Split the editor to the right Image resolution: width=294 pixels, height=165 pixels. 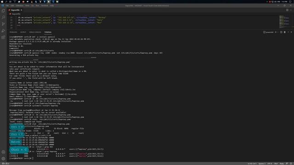click(x=287, y=10)
